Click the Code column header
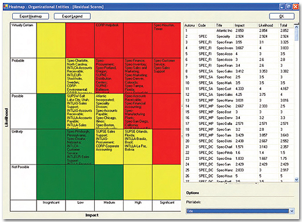 click(206, 25)
